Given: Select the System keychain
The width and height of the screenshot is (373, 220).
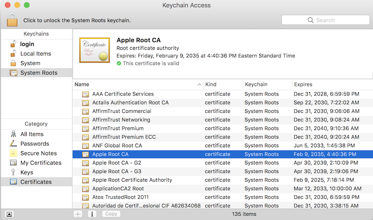Looking at the screenshot, I should tap(30, 63).
